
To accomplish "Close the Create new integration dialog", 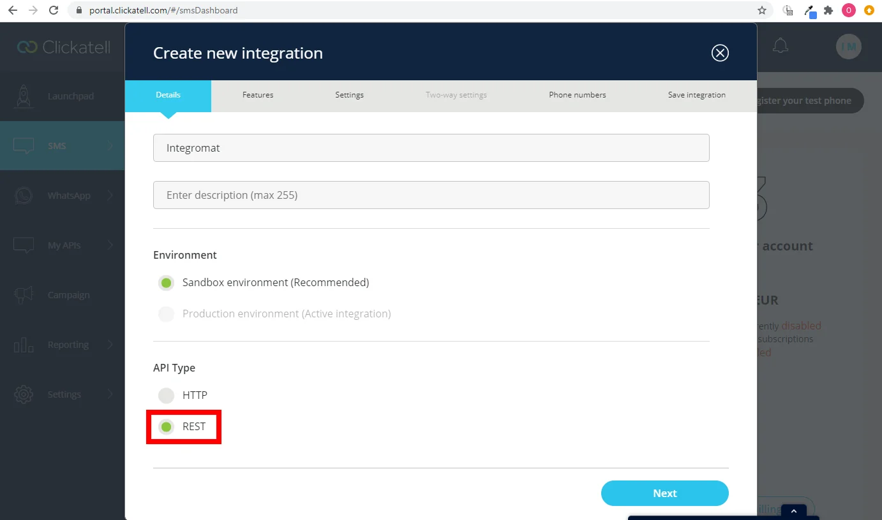I will coord(720,53).
